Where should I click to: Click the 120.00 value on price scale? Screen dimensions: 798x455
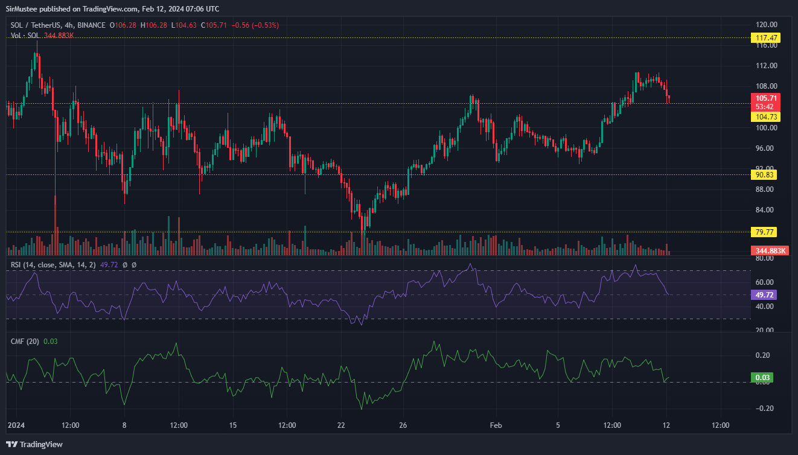point(765,25)
